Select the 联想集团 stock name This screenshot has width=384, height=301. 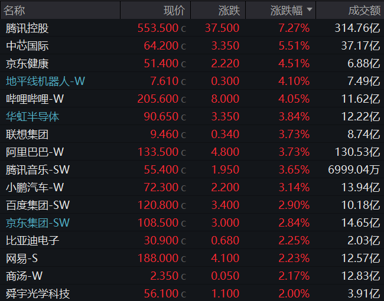click(27, 135)
